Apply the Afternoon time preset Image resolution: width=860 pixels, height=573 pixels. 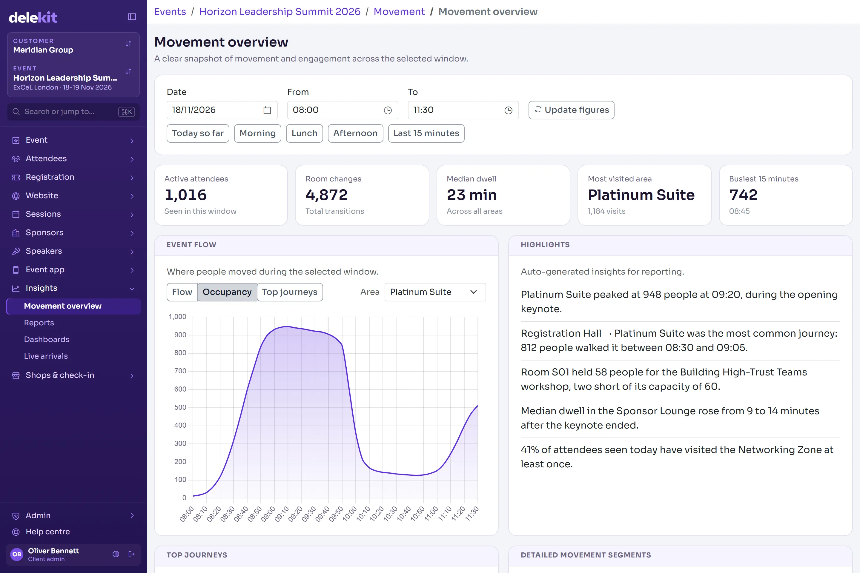(x=355, y=133)
